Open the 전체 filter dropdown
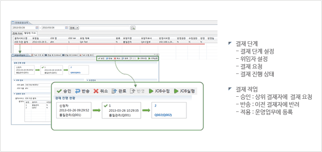The width and height of the screenshot is (322, 152). click(x=74, y=27)
